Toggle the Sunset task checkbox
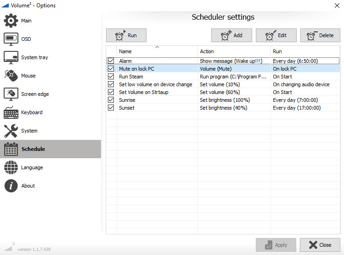 pos(111,108)
